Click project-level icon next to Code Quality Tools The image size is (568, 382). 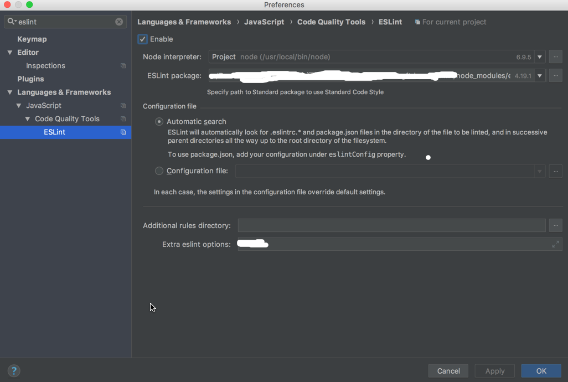click(123, 119)
